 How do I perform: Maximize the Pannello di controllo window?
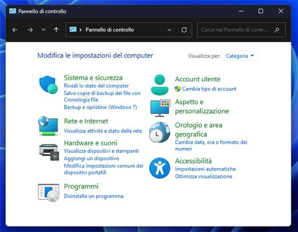(x=261, y=11)
